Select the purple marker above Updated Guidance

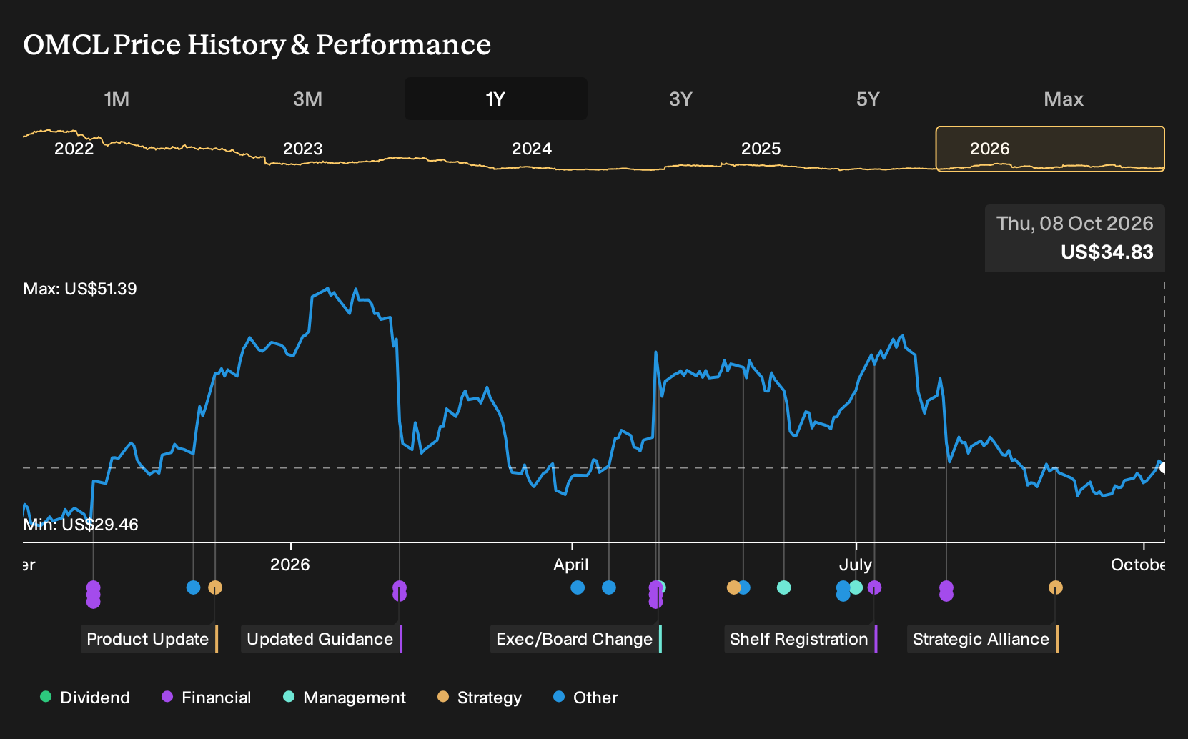400,591
